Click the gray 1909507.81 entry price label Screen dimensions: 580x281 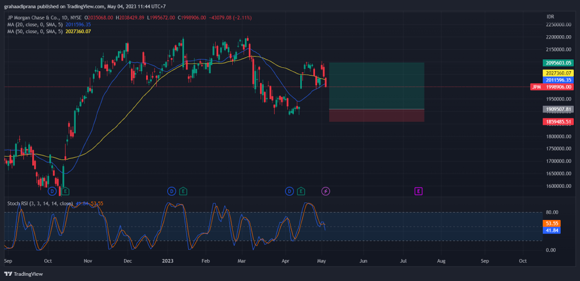558,109
